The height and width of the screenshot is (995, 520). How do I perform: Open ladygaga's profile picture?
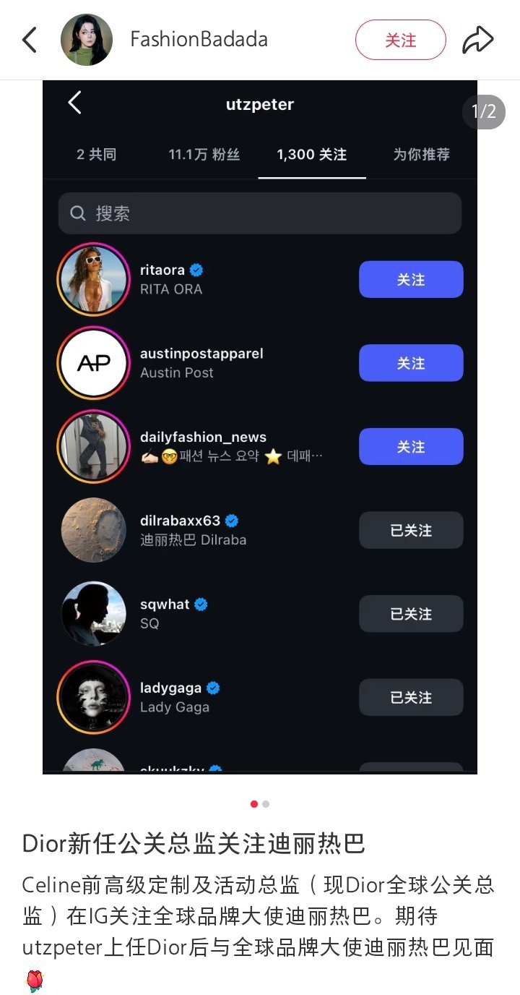pyautogui.click(x=93, y=697)
